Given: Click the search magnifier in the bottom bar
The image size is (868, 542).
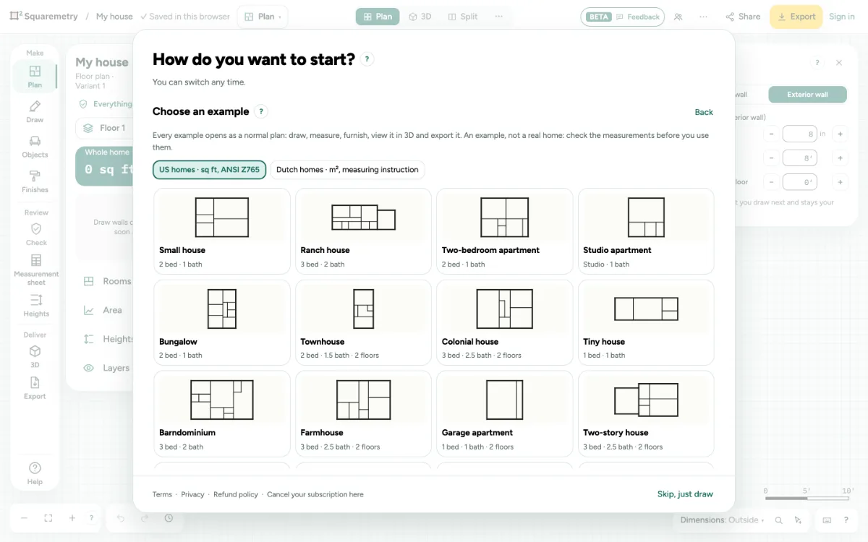Looking at the screenshot, I should click(779, 520).
